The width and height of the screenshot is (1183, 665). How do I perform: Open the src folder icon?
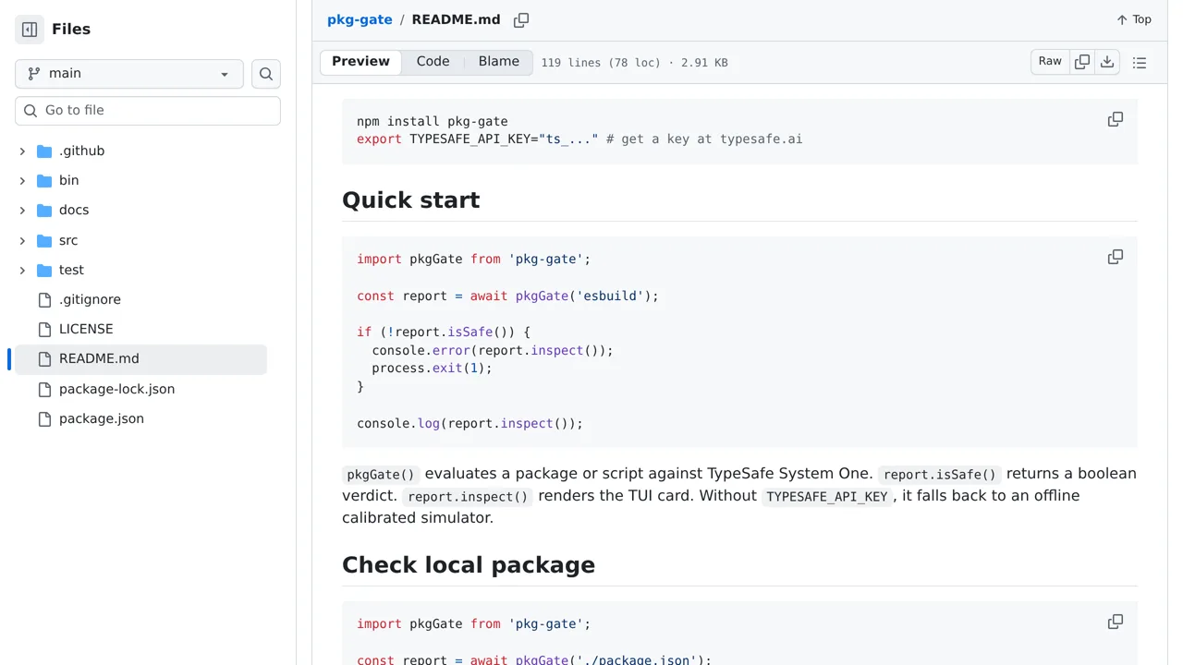tap(44, 241)
